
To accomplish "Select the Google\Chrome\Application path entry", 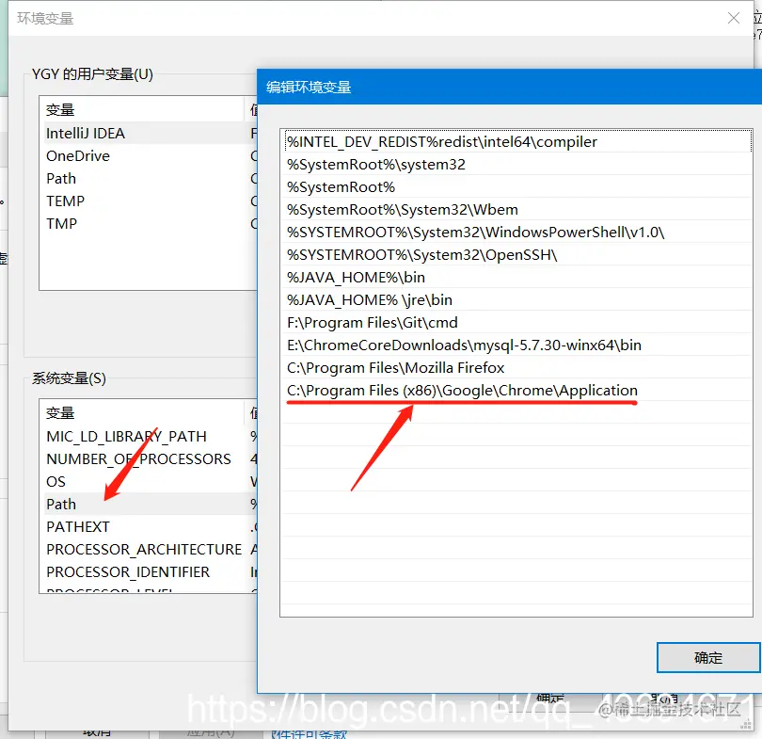I will point(516,391).
